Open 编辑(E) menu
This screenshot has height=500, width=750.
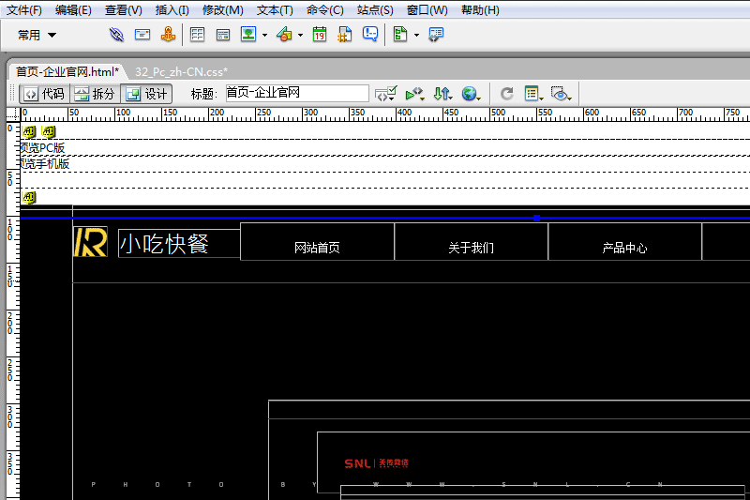click(x=73, y=10)
